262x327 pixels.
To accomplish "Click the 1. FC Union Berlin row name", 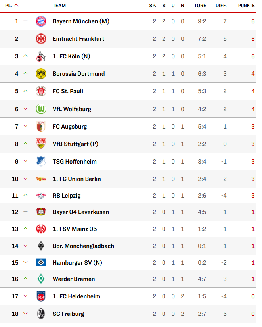I will pos(76,179).
